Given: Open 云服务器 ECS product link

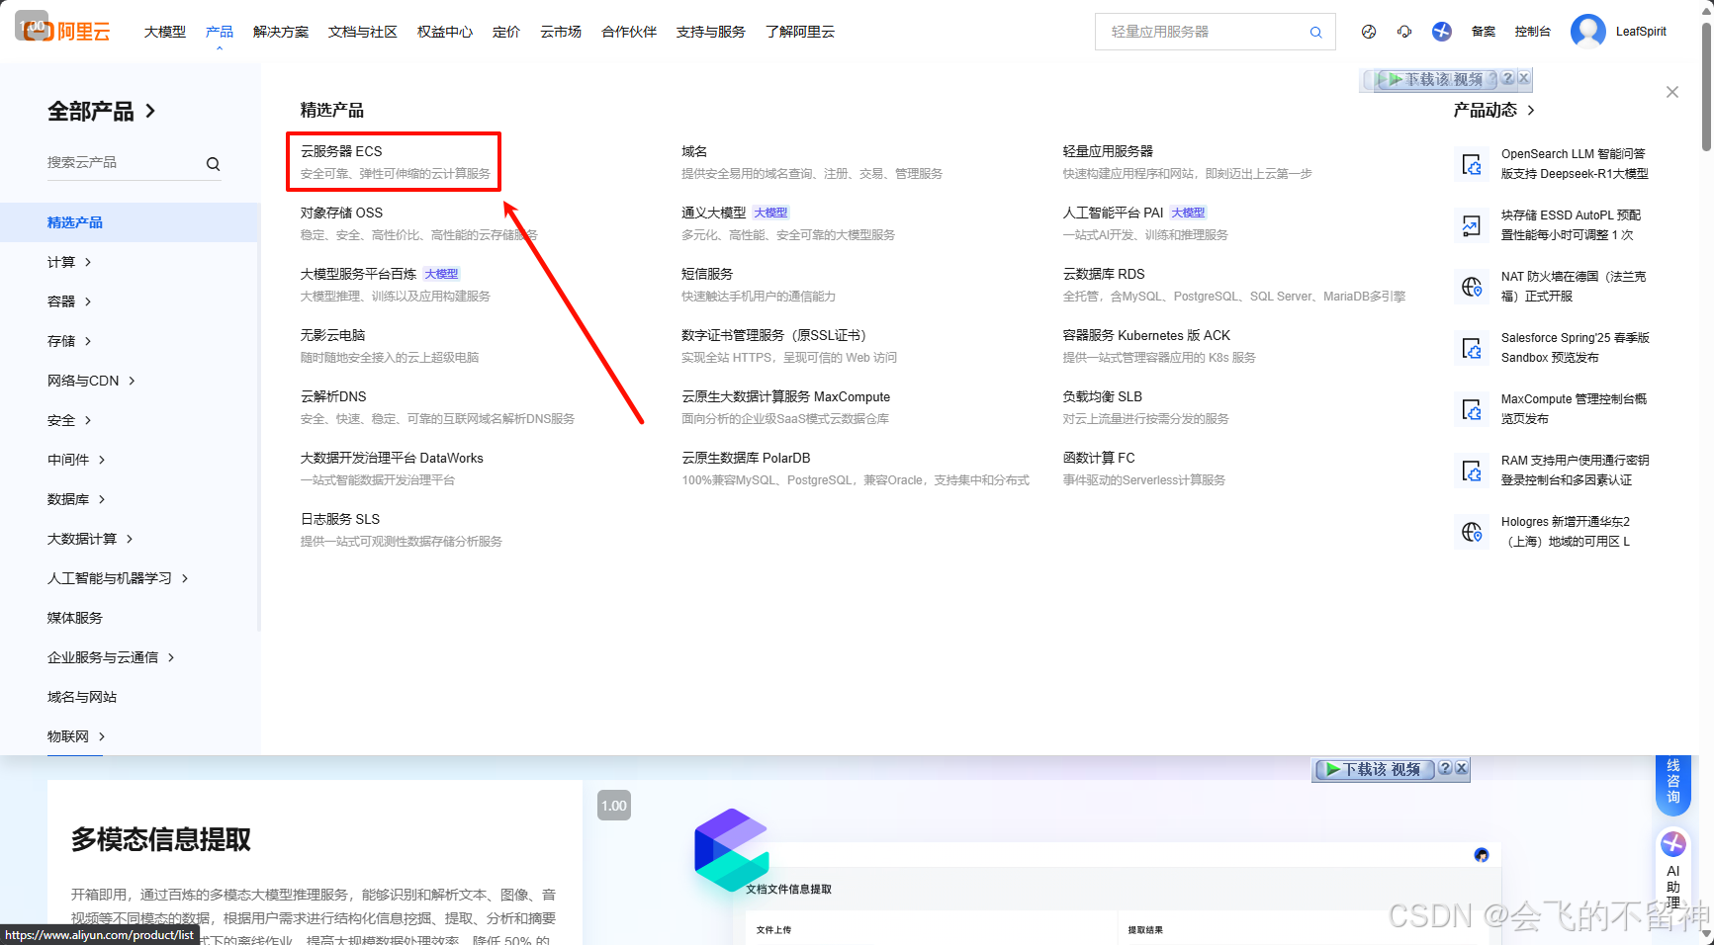Looking at the screenshot, I should pos(341,151).
